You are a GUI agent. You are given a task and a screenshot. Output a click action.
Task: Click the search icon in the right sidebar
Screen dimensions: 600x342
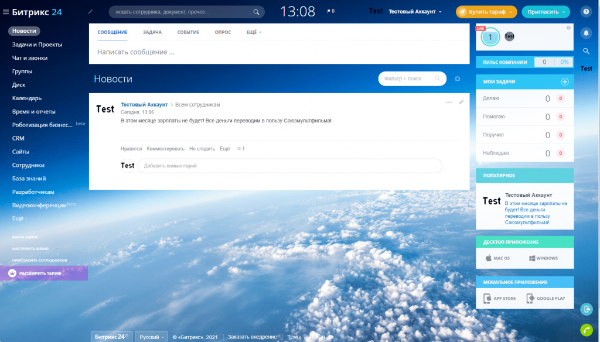point(586,51)
